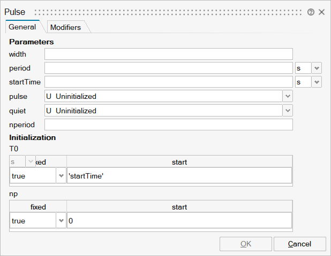Edit the np start value field
The image size is (331, 256).
[179, 221]
